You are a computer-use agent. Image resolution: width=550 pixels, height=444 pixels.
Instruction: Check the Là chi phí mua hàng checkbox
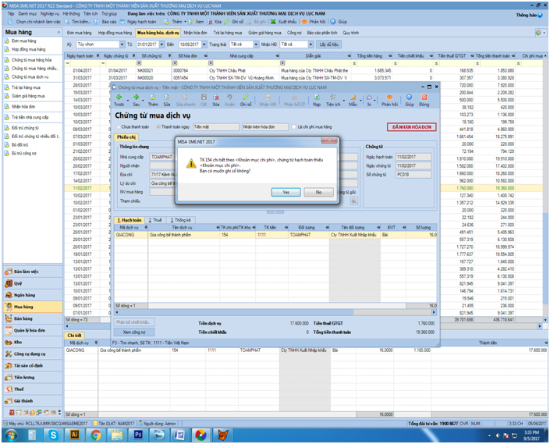[293, 127]
